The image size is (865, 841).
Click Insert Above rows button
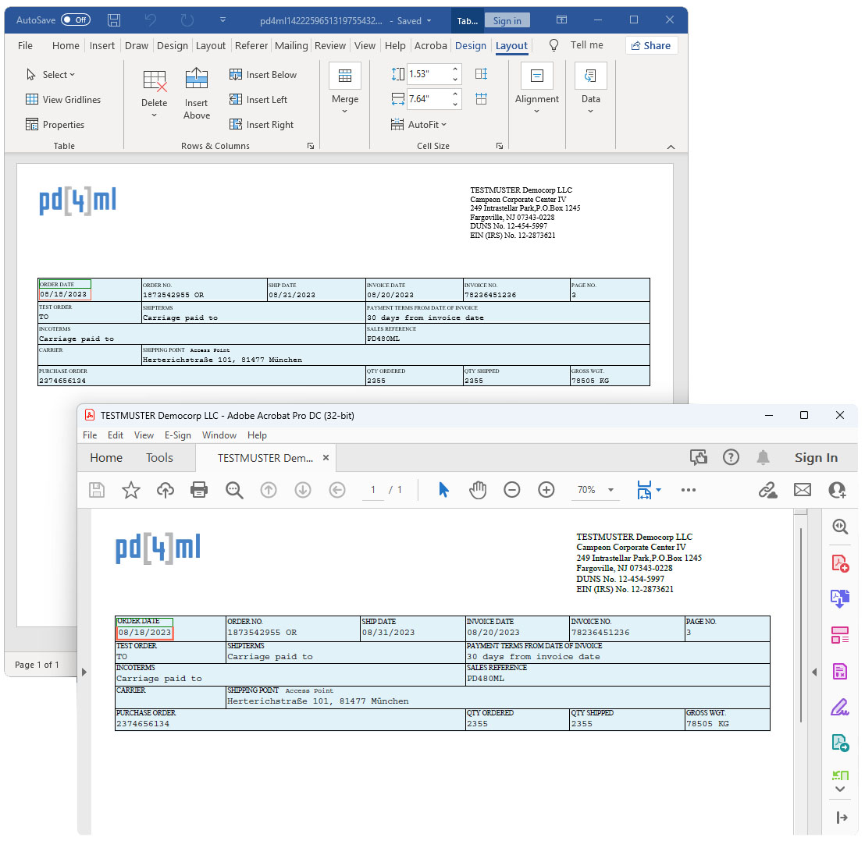point(197,95)
